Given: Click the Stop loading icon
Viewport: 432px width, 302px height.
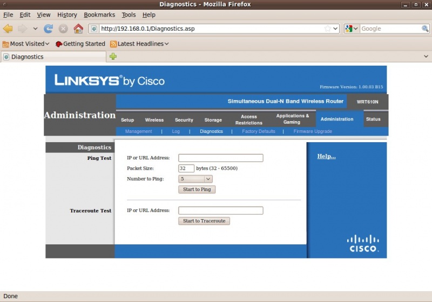Looking at the screenshot, I should 63,29.
